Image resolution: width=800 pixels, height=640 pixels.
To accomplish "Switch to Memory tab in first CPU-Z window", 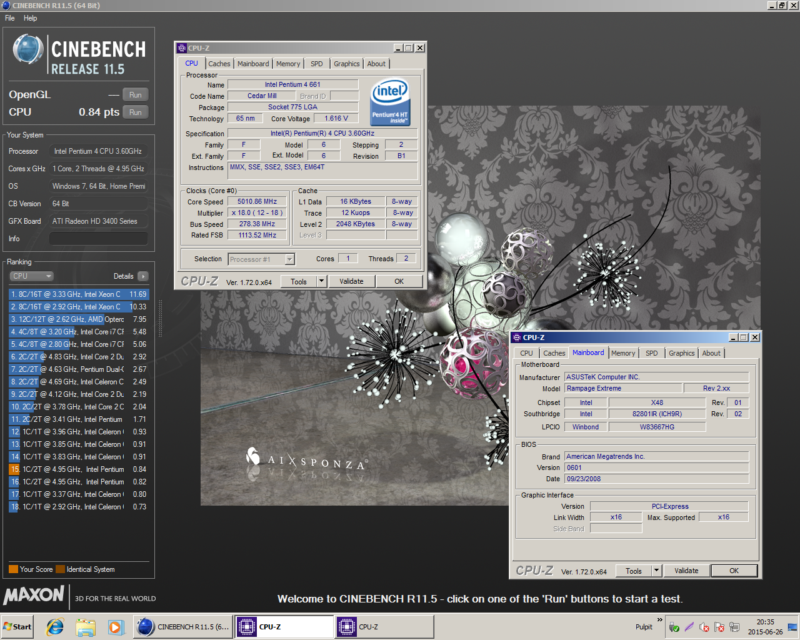I will point(288,64).
